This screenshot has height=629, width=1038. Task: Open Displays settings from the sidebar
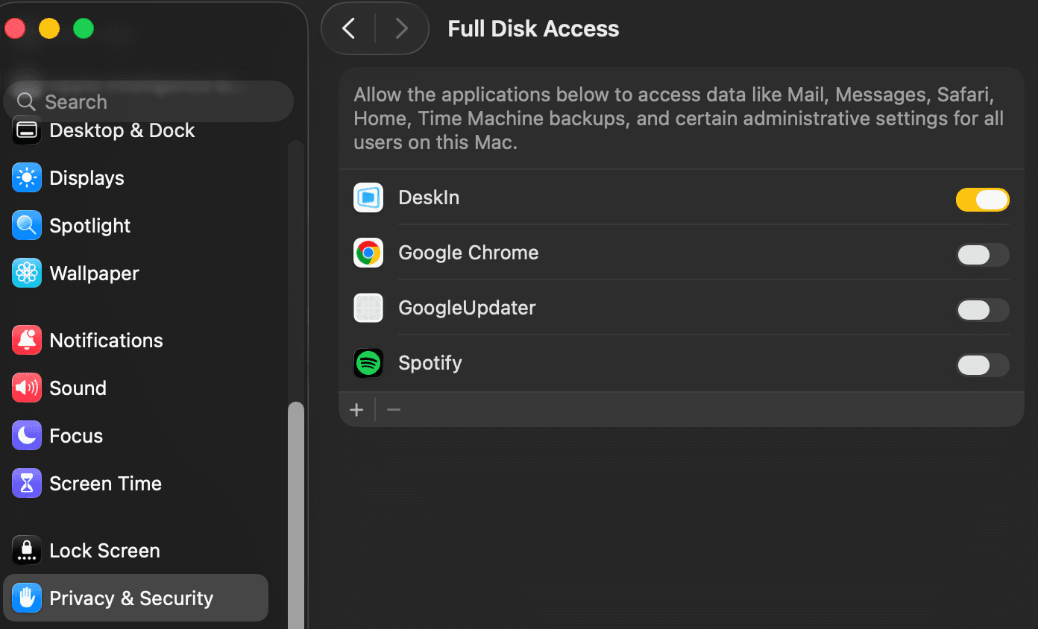(26, 177)
